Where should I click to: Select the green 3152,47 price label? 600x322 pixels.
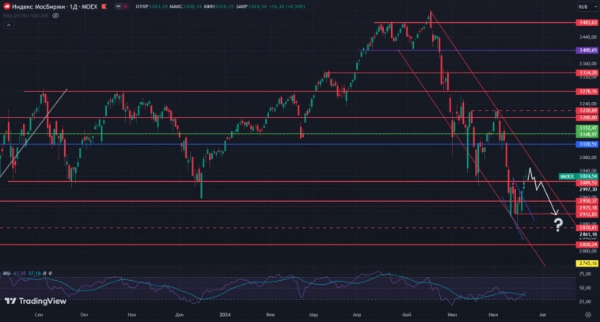pyautogui.click(x=587, y=127)
